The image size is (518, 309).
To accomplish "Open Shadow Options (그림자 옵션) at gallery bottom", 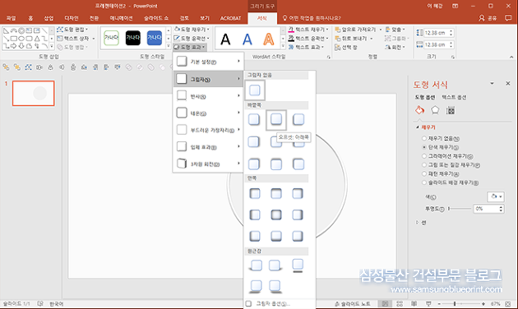I will click(x=273, y=304).
